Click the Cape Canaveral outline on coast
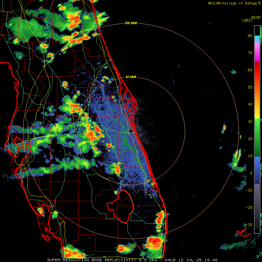The height and width of the screenshot is (262, 262). pyautogui.click(x=131, y=100)
